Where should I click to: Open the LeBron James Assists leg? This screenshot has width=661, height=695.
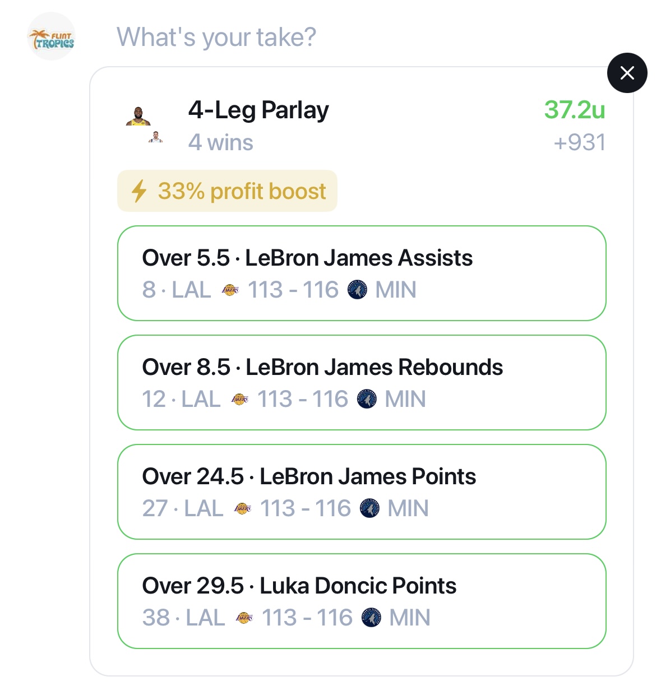click(x=362, y=273)
